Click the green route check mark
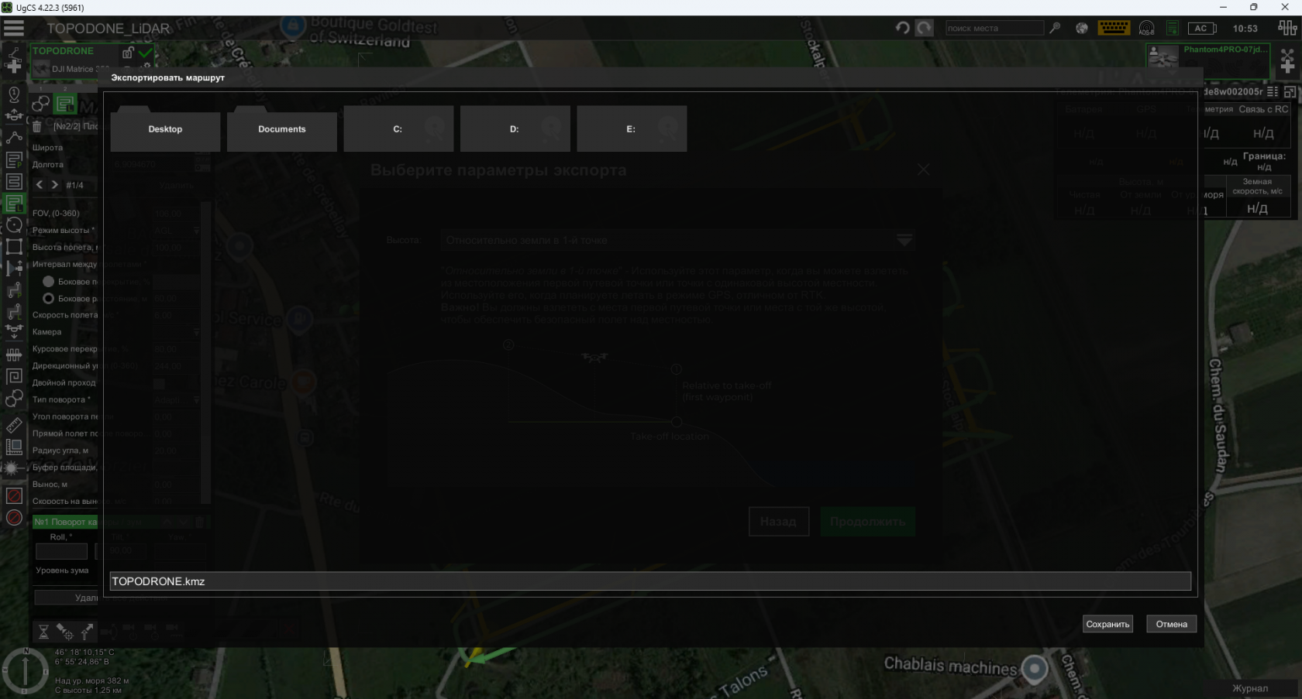The height and width of the screenshot is (699, 1302). coord(145,53)
